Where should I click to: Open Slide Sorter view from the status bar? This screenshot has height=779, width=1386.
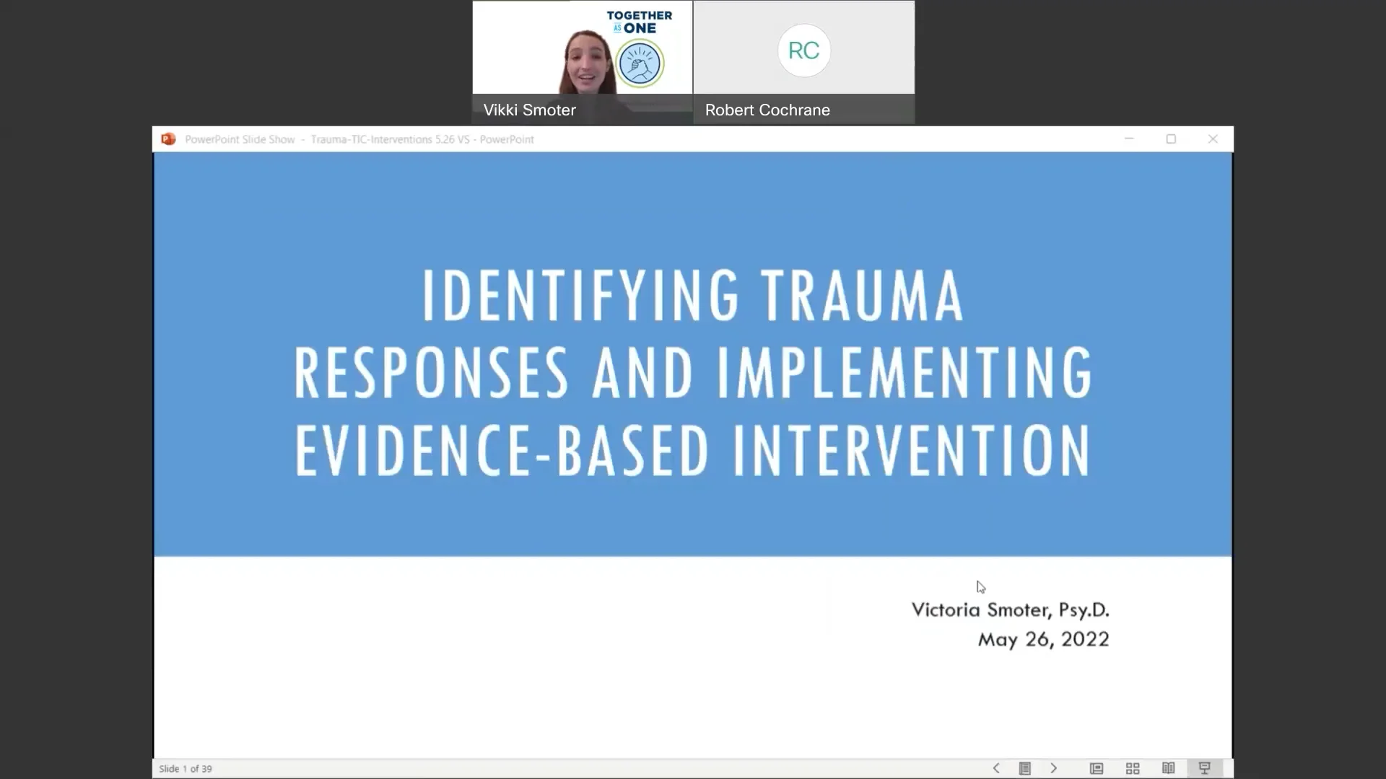pyautogui.click(x=1133, y=768)
